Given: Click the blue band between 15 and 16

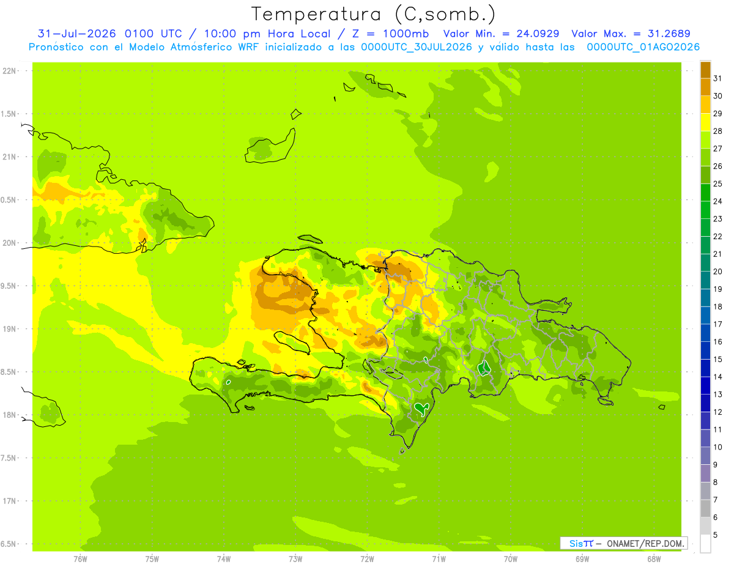Looking at the screenshot, I should pyautogui.click(x=705, y=350).
